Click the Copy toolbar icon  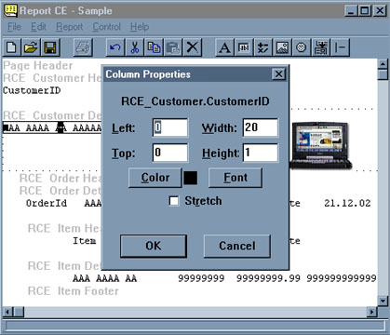[x=154, y=47]
